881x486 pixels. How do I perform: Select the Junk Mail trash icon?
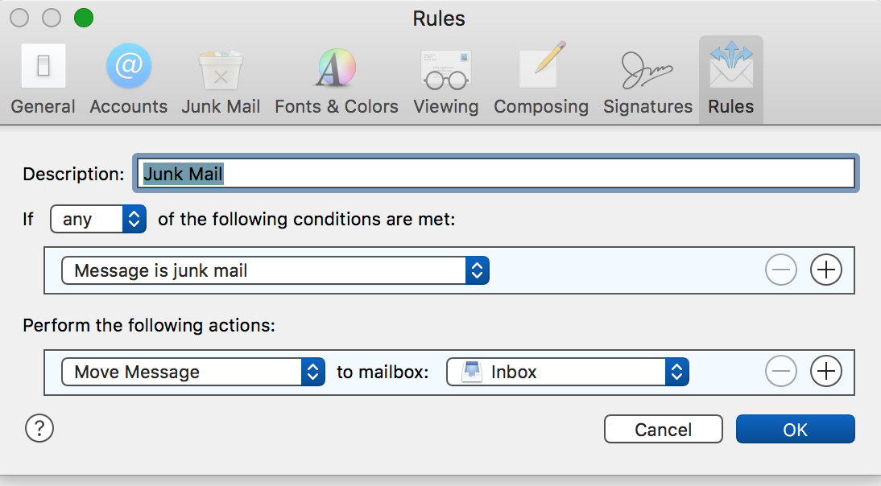click(221, 69)
